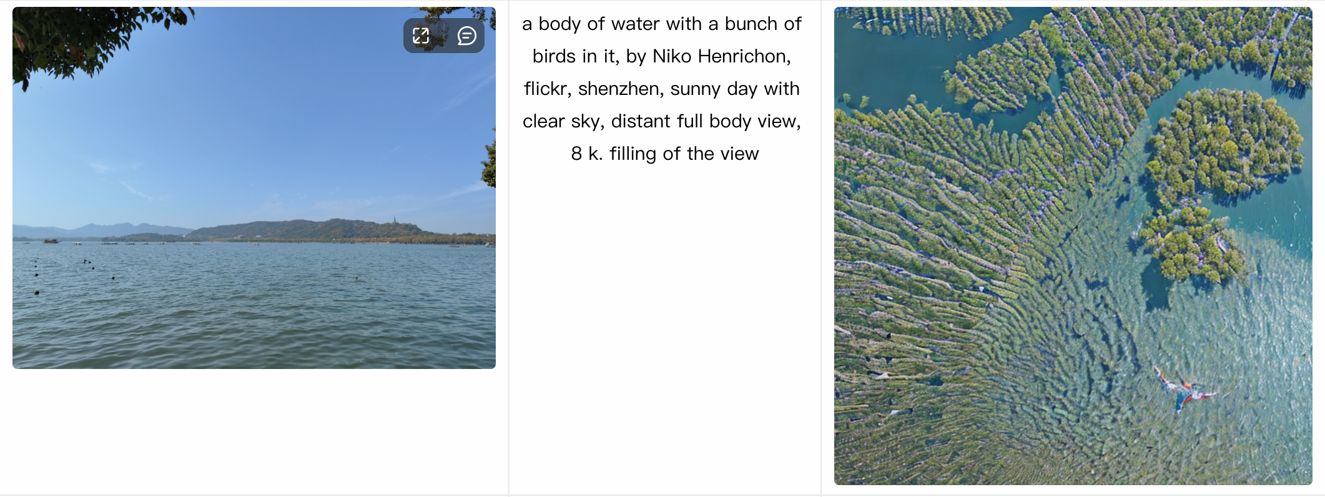Image resolution: width=1325 pixels, height=497 pixels.
Task: Open the aerial generated image
Action: pyautogui.click(x=1073, y=245)
